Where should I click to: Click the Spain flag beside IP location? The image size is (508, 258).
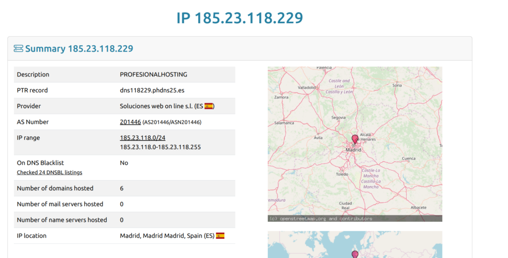coord(220,236)
